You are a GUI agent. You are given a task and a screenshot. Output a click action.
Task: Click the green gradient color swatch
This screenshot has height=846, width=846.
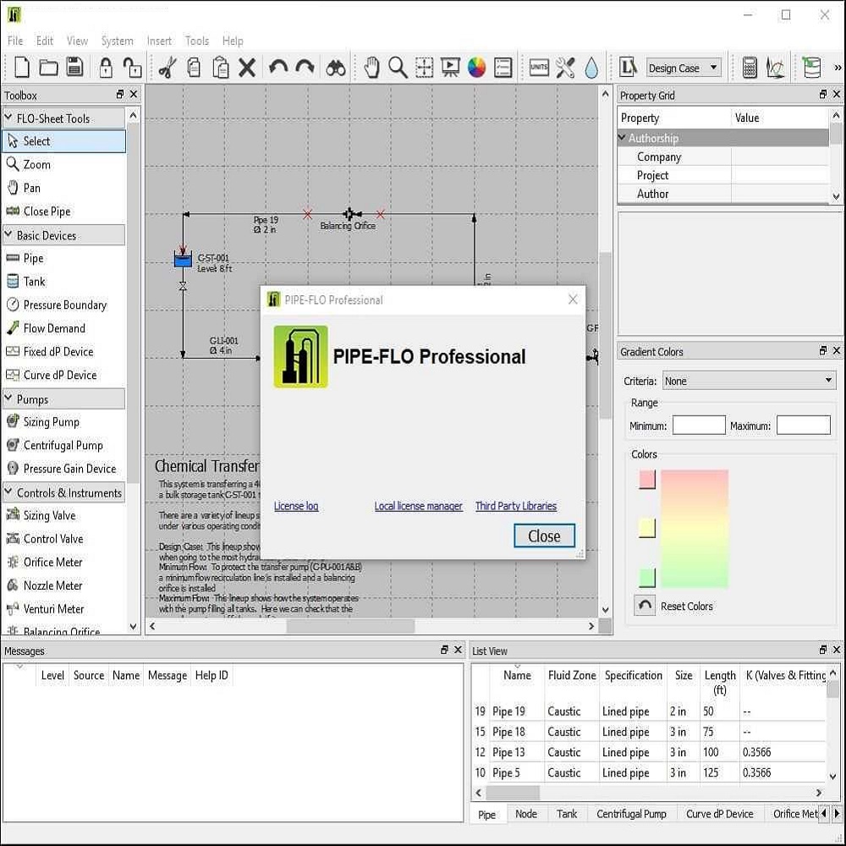(x=647, y=577)
